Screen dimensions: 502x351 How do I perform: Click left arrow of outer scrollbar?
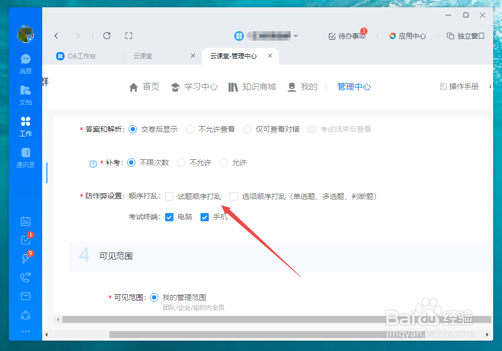(46, 334)
